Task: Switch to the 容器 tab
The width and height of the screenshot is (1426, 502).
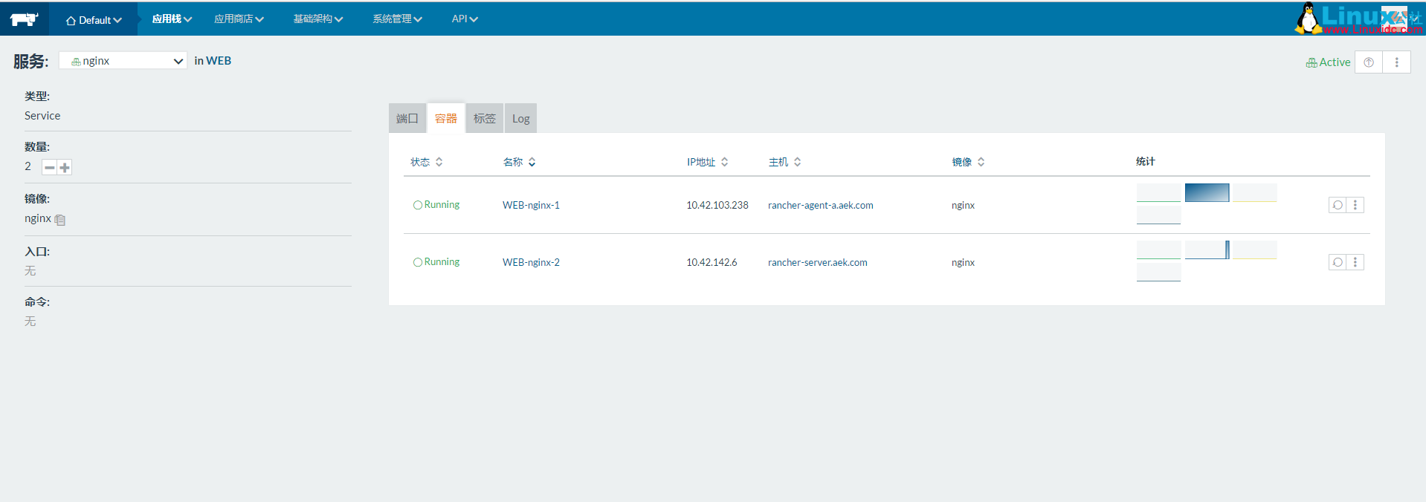Action: [x=446, y=118]
